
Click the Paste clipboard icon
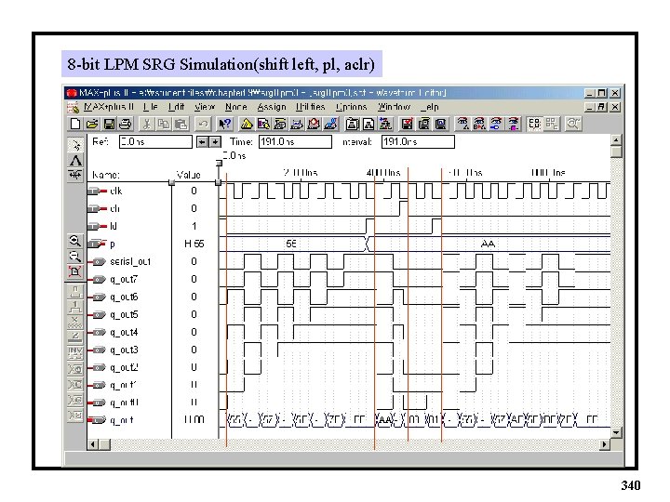181,124
